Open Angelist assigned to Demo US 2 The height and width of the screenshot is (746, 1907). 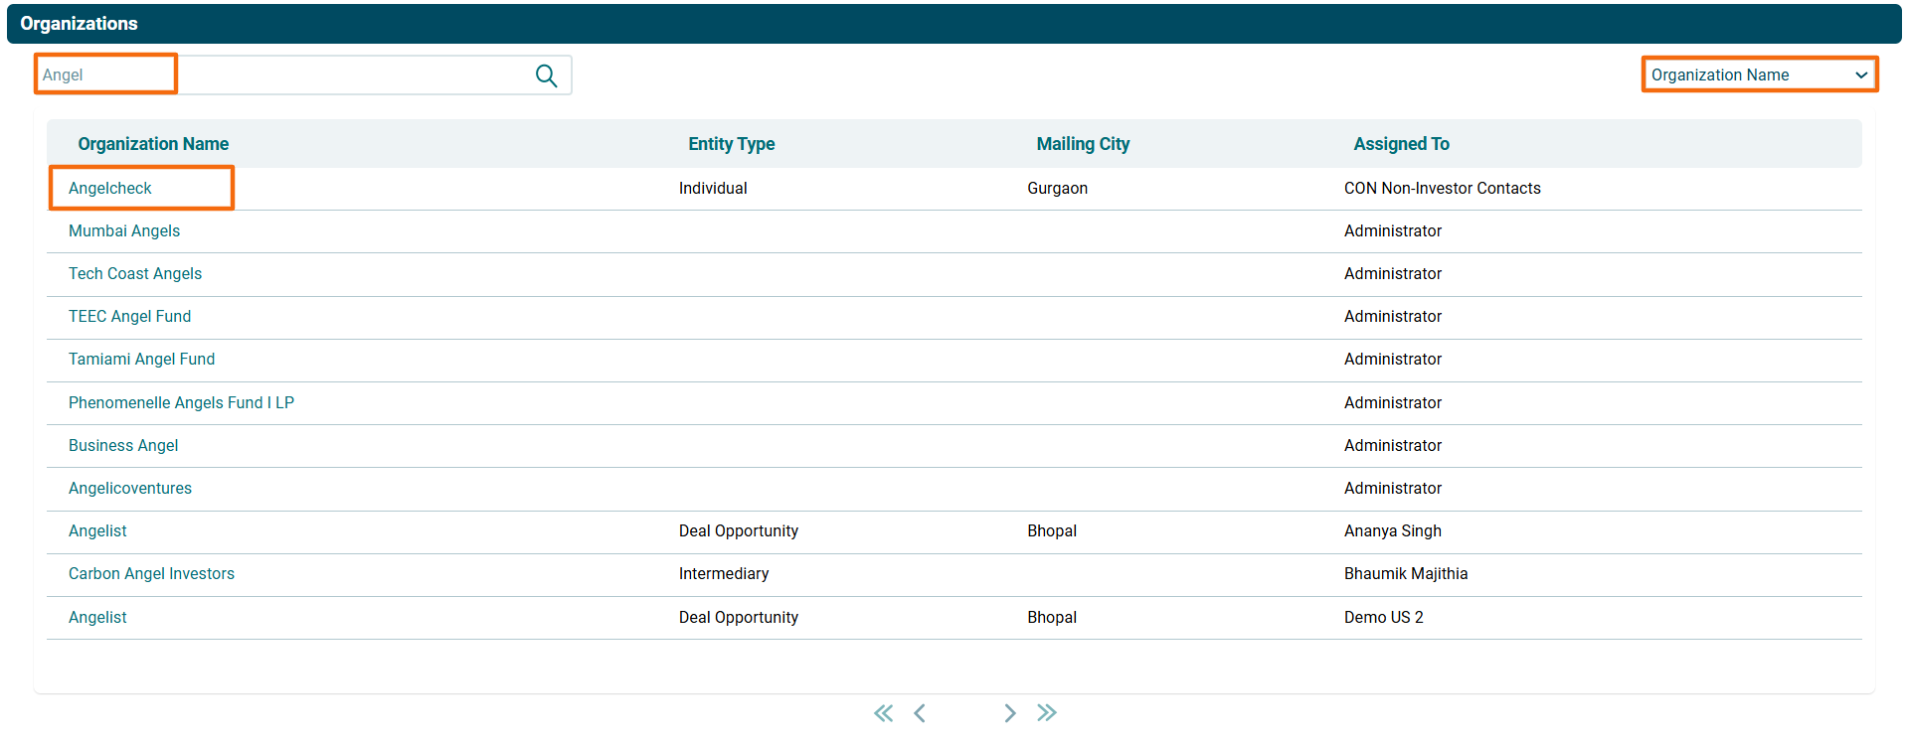coord(97,618)
